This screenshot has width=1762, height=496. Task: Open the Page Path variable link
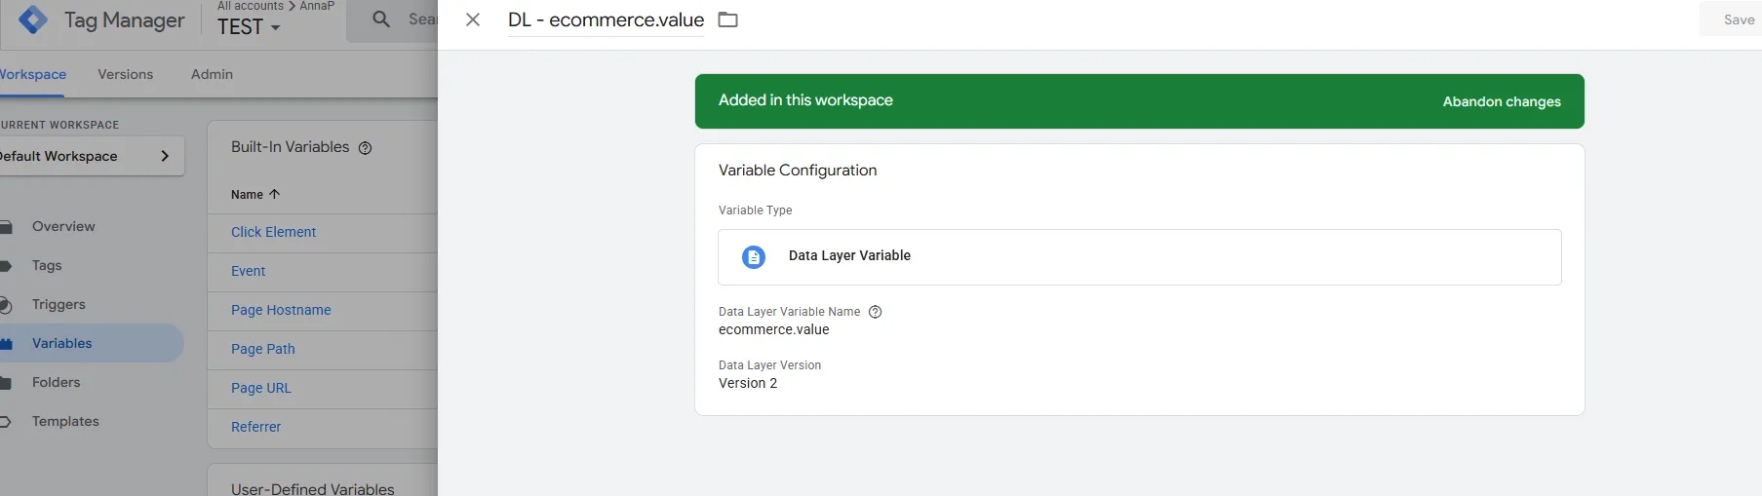click(x=262, y=349)
